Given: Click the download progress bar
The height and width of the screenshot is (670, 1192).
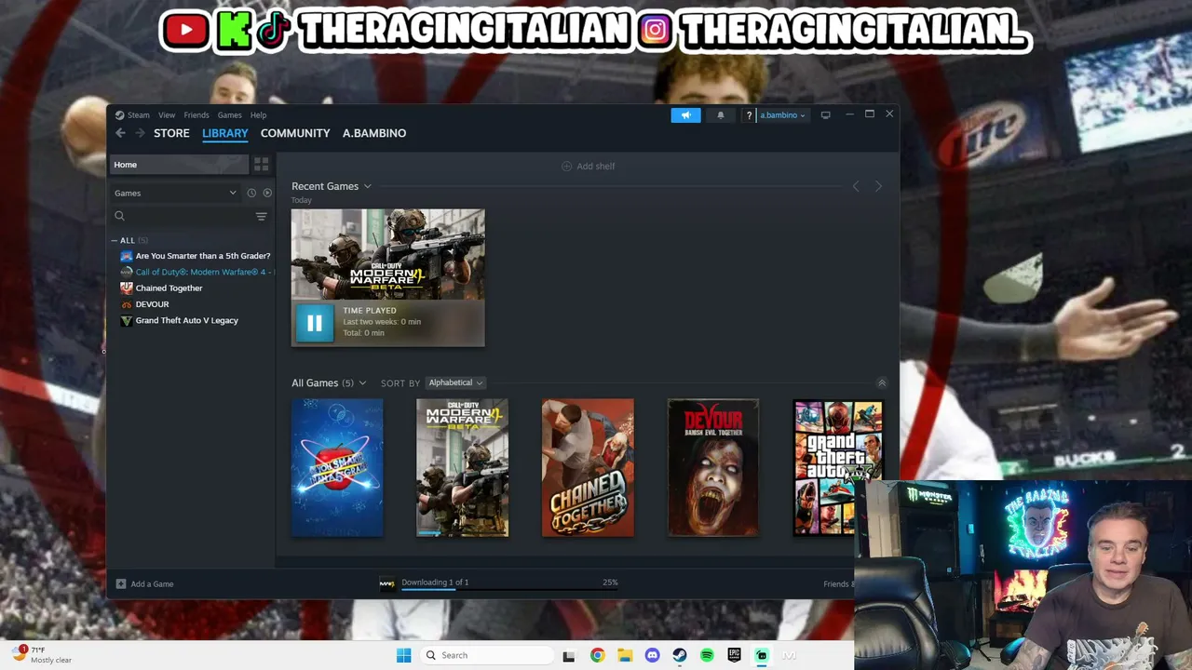Looking at the screenshot, I should [x=509, y=590].
